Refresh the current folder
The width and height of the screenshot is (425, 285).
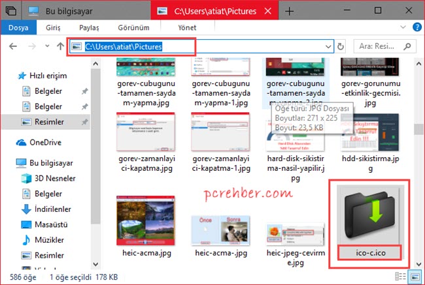click(x=341, y=46)
